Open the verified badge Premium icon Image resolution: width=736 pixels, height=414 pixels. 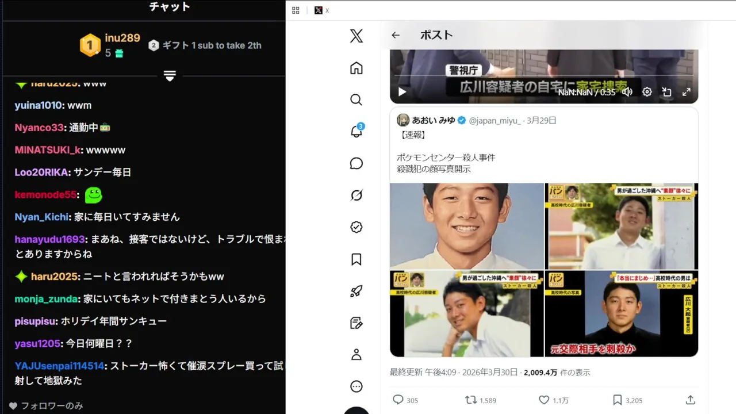click(x=356, y=227)
